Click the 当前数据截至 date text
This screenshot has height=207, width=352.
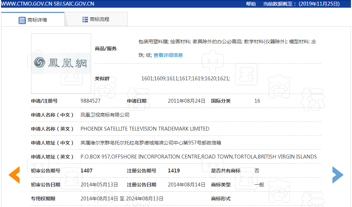coord(301,4)
